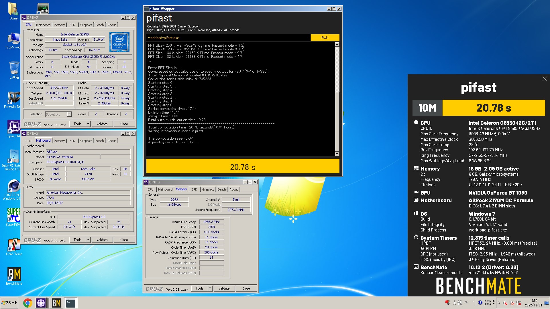The image size is (550, 309).
Task: Click the DRAM Frequency value 1986.2 MHz
Action: click(x=211, y=222)
